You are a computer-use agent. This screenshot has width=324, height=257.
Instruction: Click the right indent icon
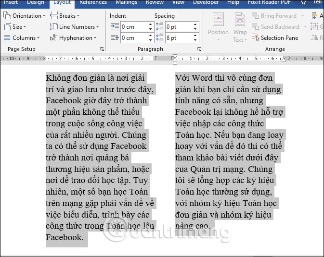(115, 38)
